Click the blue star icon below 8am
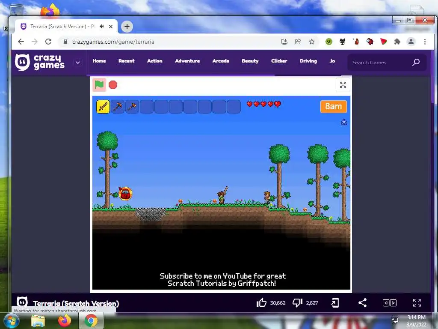 pyautogui.click(x=344, y=122)
